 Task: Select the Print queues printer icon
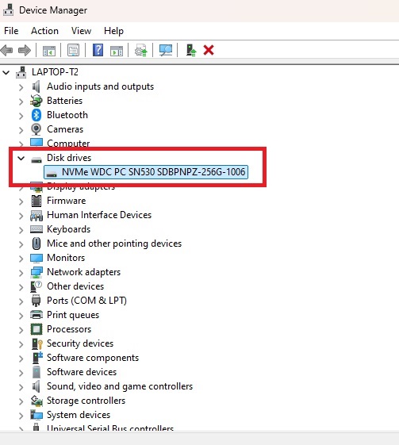(36, 315)
